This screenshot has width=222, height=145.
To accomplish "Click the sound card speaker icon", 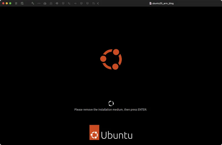I will click(x=57, y=3).
